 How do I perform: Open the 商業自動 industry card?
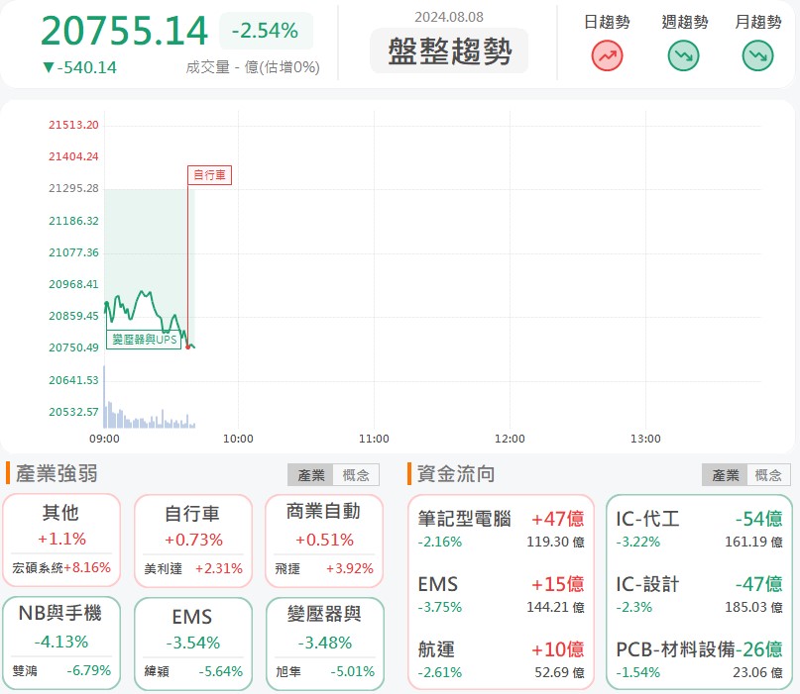(322, 541)
